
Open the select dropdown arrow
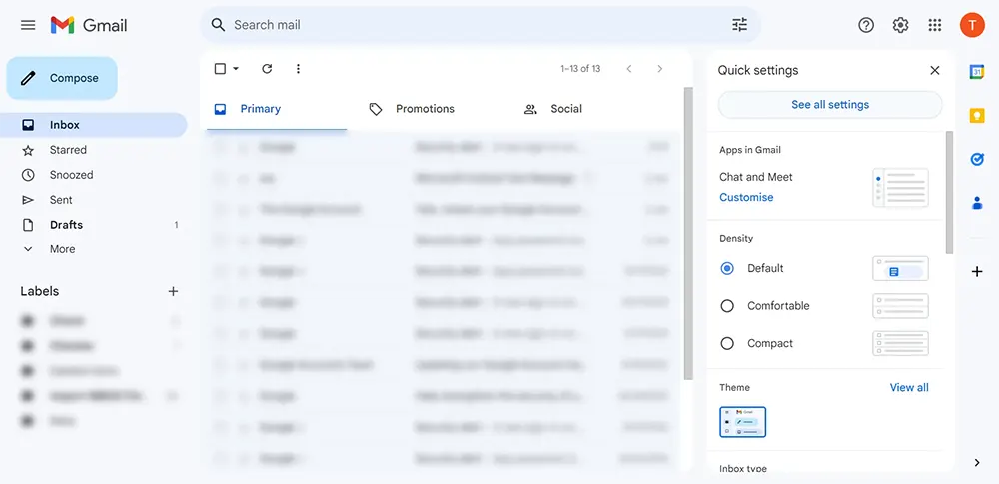click(236, 68)
